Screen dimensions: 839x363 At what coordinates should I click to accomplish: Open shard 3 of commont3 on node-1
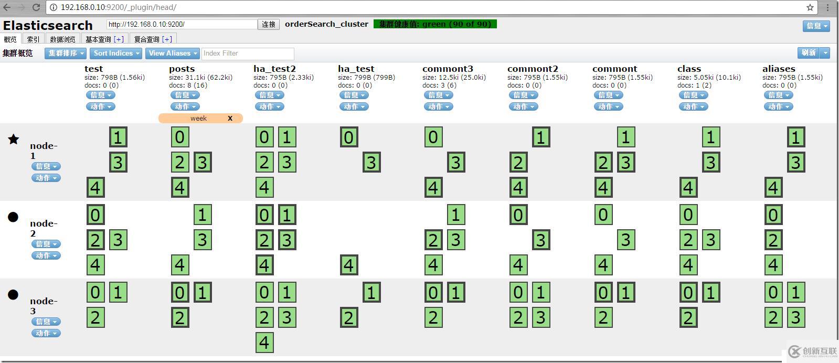click(x=456, y=162)
